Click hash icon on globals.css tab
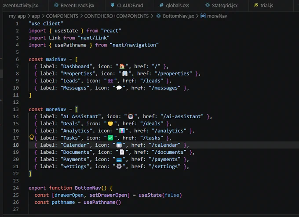 click(x=161, y=5)
